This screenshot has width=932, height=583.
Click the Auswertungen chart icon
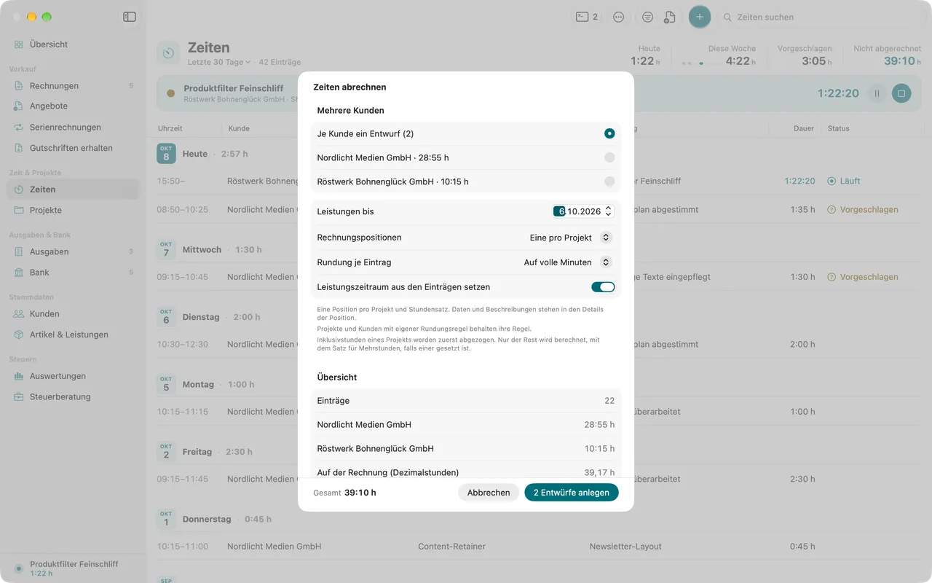pyautogui.click(x=19, y=377)
